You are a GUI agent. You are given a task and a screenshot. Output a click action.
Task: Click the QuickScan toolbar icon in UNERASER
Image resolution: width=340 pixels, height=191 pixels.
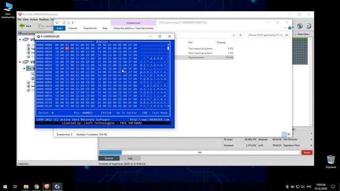(x=41, y=26)
